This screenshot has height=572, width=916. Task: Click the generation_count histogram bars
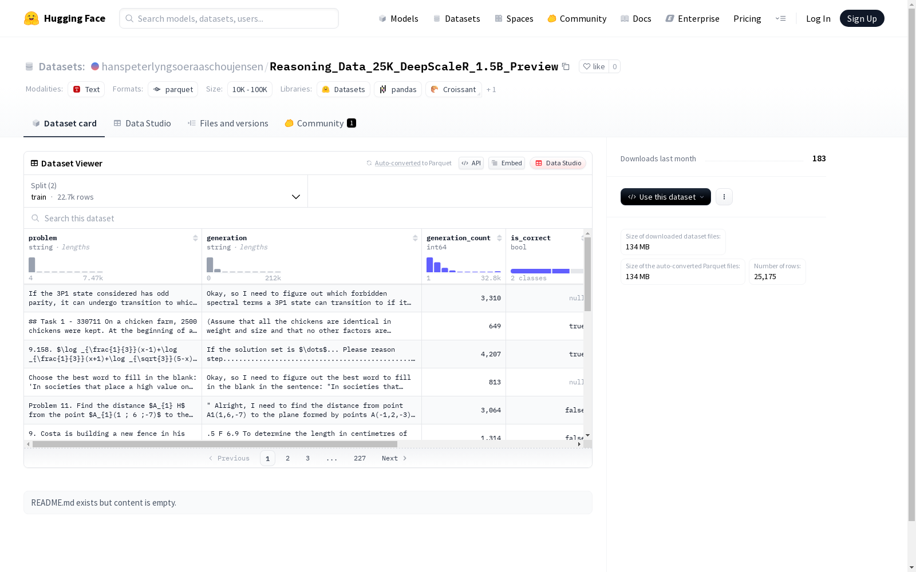click(464, 264)
